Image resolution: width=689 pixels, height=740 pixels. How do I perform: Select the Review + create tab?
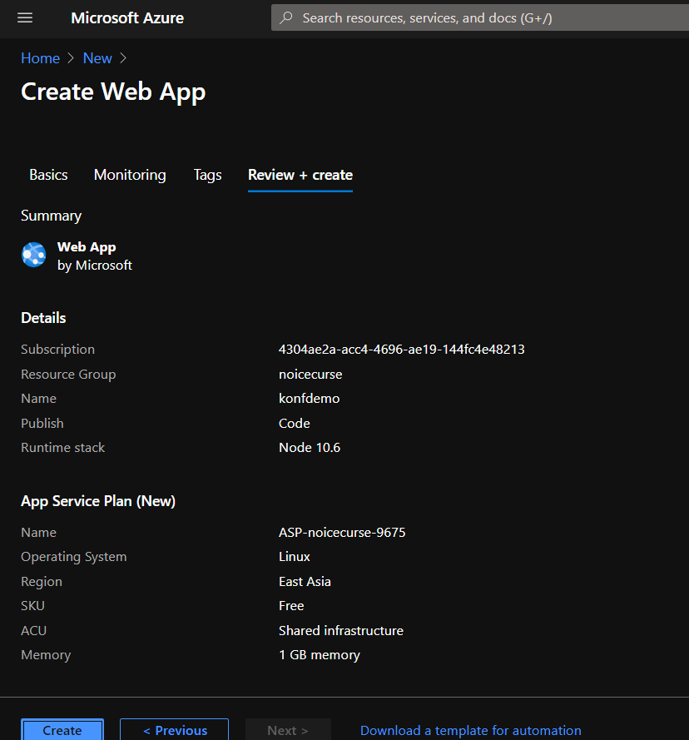300,175
